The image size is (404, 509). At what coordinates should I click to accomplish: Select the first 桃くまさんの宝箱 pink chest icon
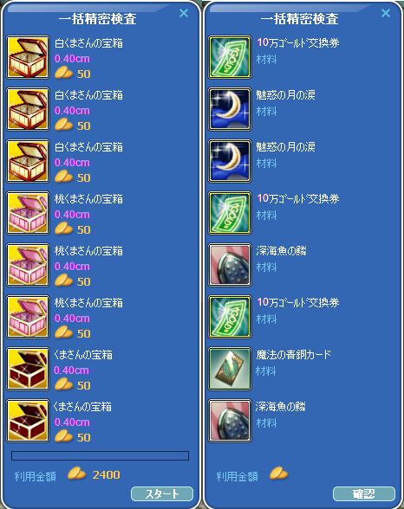tap(28, 213)
